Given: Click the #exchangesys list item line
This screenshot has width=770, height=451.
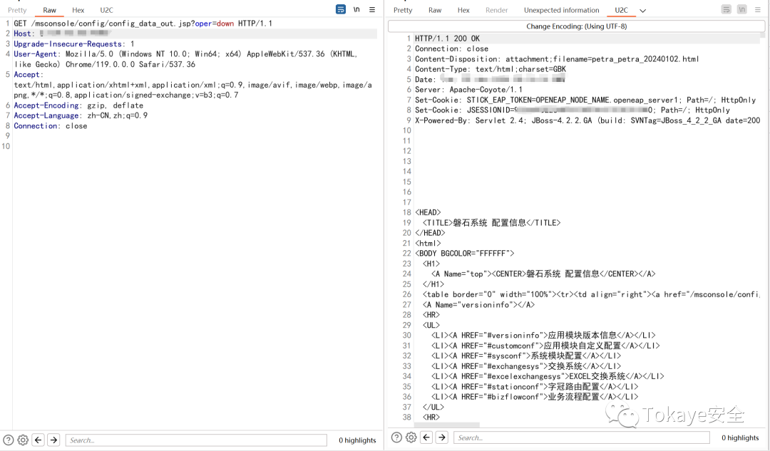Looking at the screenshot, I should click(x=526, y=366).
